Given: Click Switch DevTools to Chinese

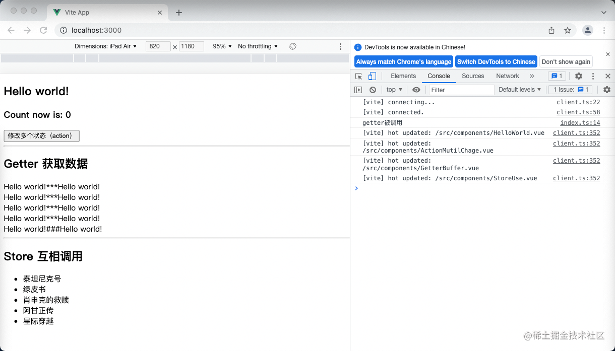Looking at the screenshot, I should (496, 61).
